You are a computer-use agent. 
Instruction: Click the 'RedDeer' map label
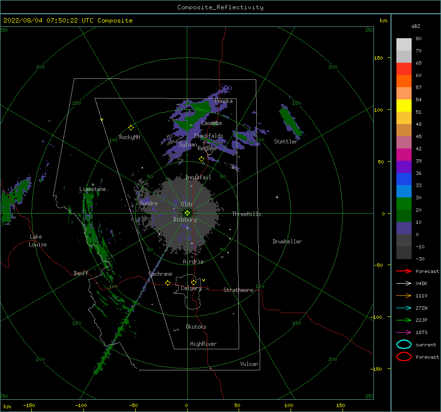coord(208,148)
